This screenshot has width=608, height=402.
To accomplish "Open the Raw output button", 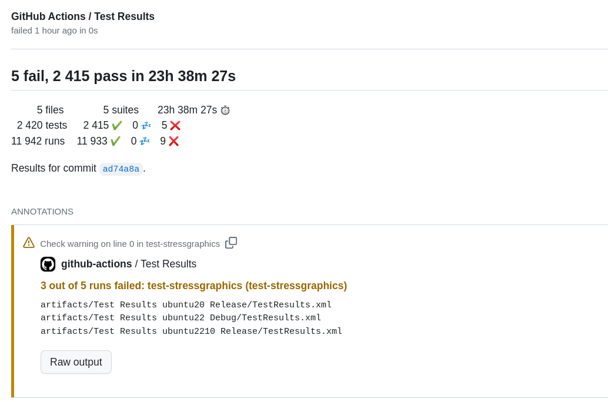I will [76, 362].
